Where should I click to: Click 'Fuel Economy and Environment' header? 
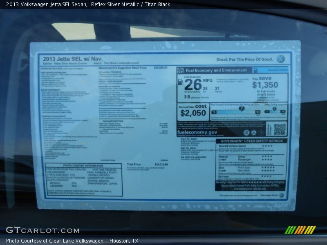pos(216,70)
